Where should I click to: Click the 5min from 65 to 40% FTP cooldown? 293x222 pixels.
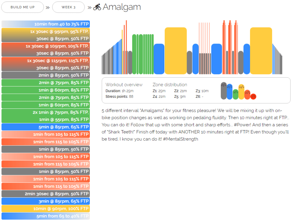(46, 216)
